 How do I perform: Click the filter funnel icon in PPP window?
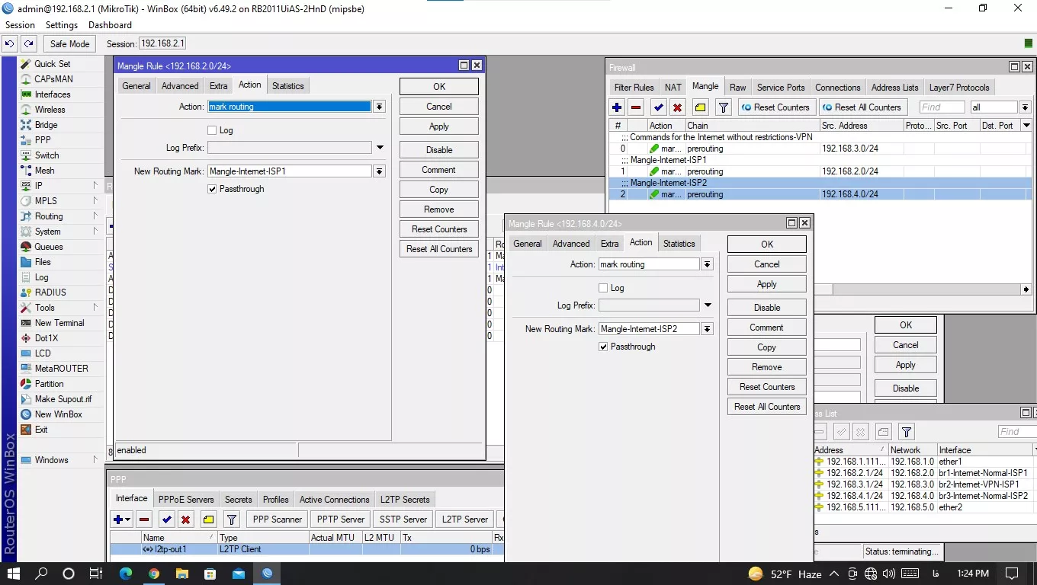pyautogui.click(x=232, y=519)
